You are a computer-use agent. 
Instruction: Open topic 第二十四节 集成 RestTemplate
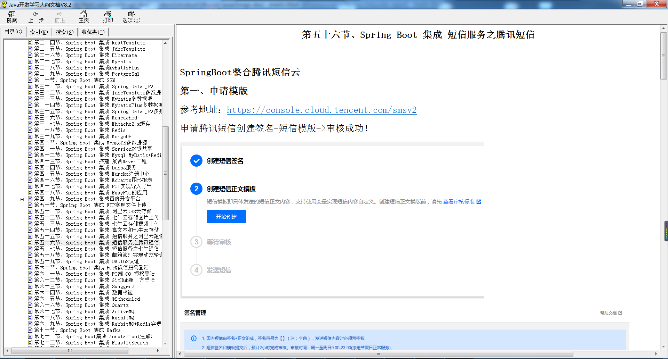pos(89,43)
